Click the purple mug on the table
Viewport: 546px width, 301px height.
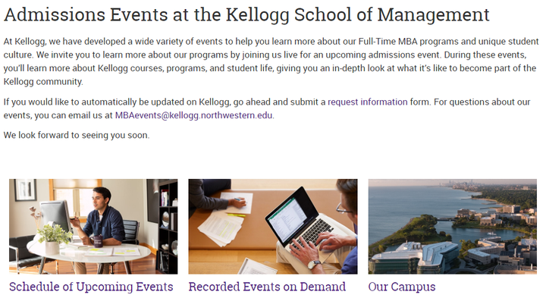click(x=98, y=241)
